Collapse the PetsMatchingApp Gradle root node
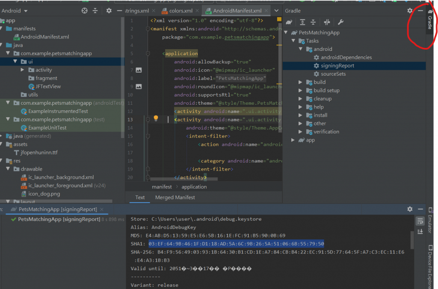This screenshot has width=438, height=289. tap(286, 33)
